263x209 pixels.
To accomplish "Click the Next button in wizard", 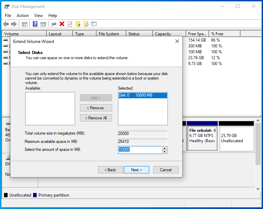I will 136,170.
